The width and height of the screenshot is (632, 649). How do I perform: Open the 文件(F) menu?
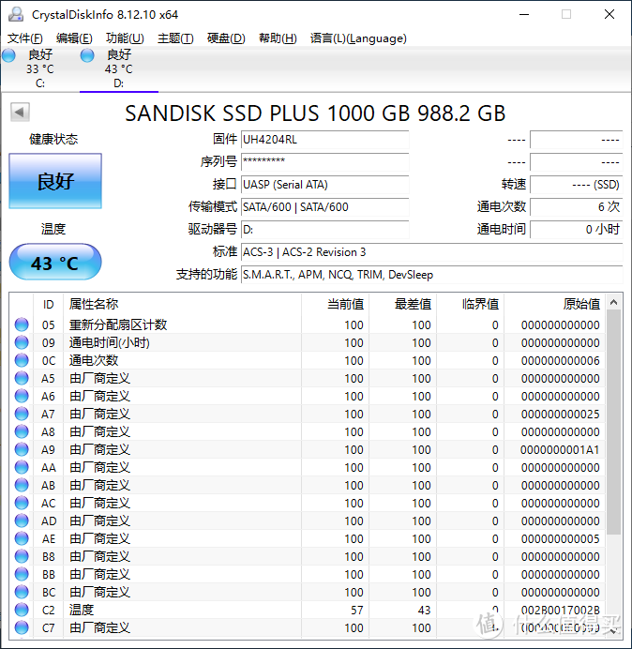pyautogui.click(x=24, y=38)
